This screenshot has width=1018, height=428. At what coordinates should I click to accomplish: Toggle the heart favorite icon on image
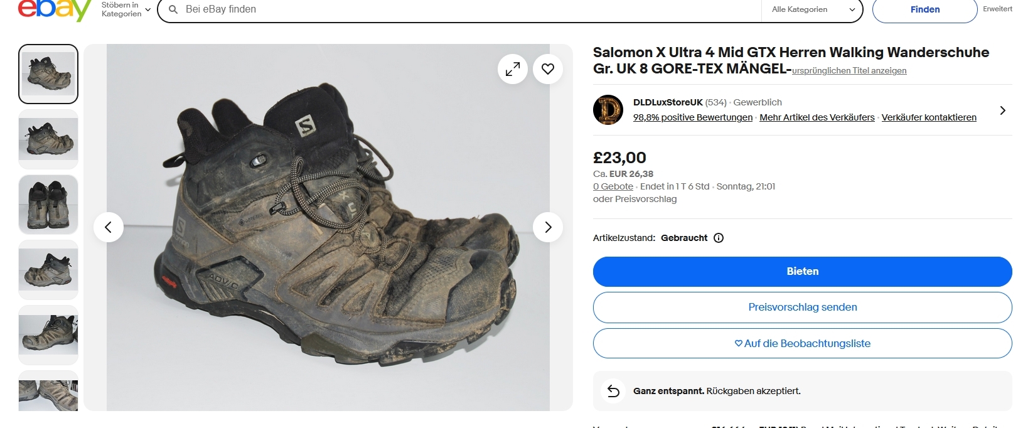tap(548, 69)
